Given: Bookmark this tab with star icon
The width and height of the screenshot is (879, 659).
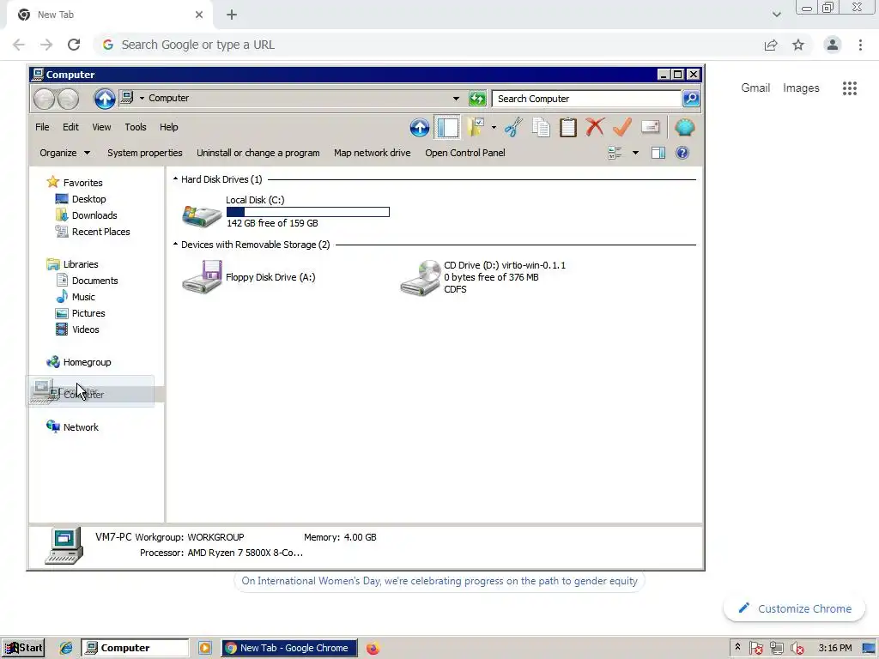Looking at the screenshot, I should pos(798,45).
